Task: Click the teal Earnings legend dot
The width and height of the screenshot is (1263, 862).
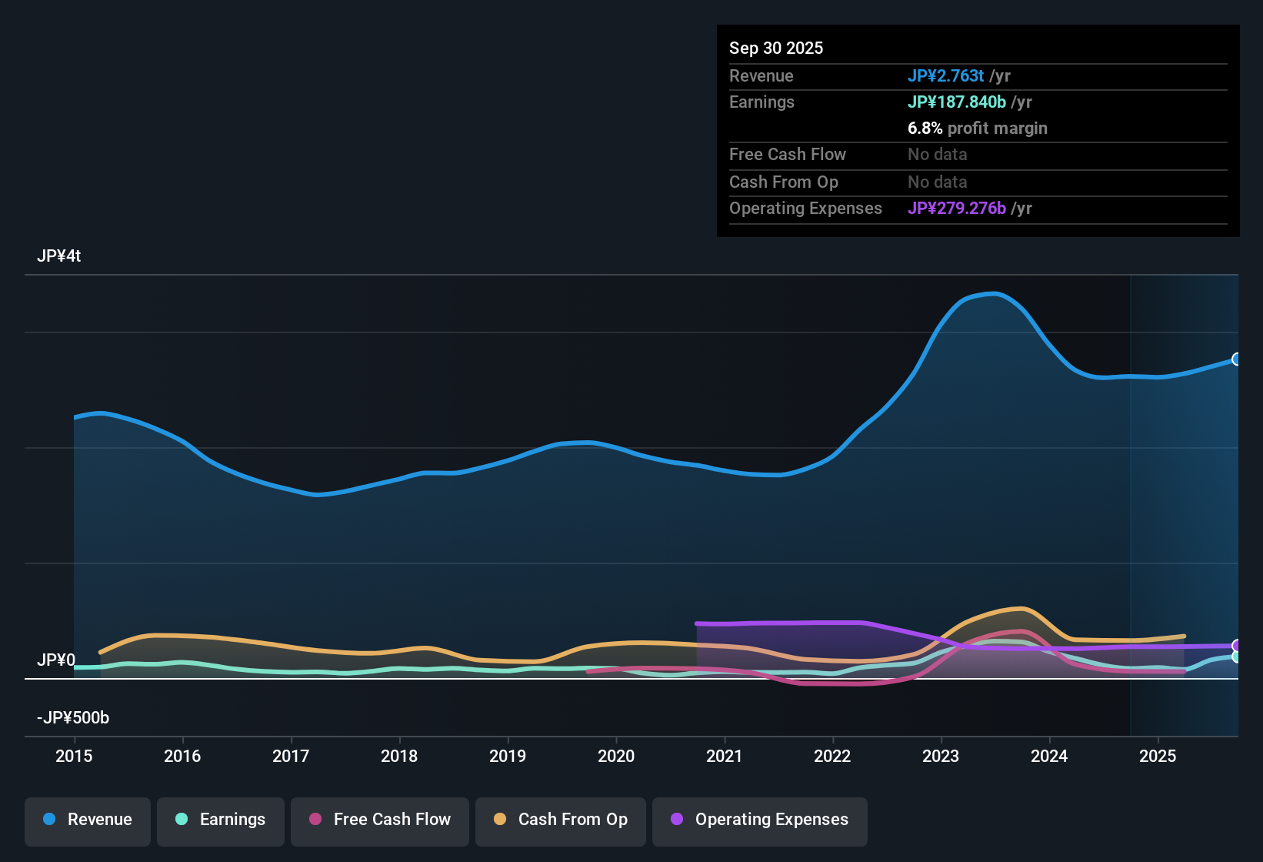Action: pos(182,820)
